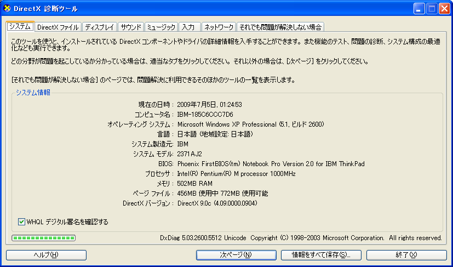Click the オペレーティング システム label
453x267 pixels.
(140, 124)
